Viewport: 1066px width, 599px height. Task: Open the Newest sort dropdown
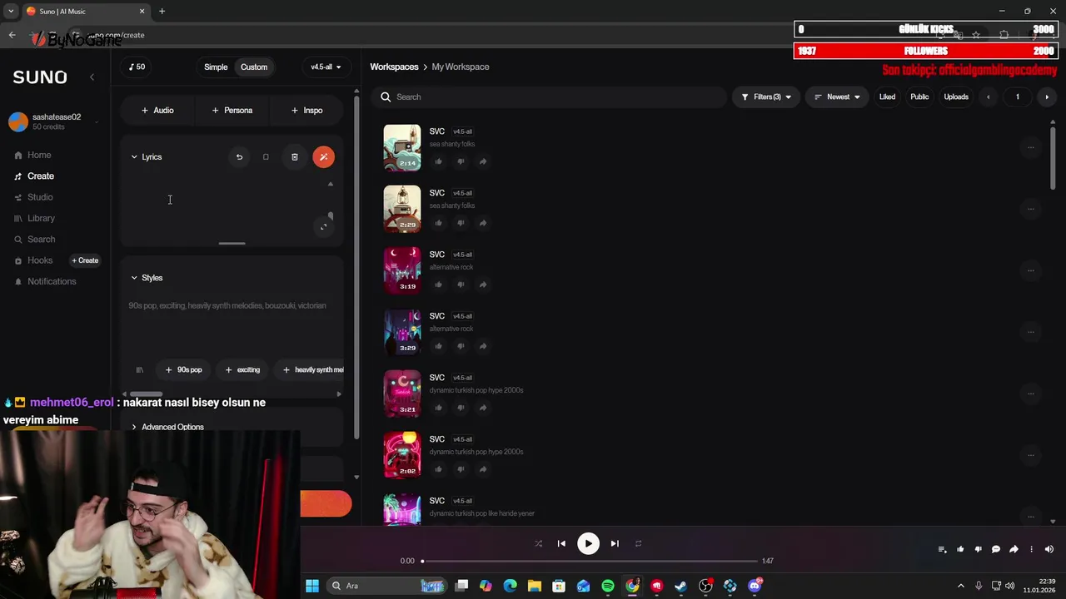[837, 97]
